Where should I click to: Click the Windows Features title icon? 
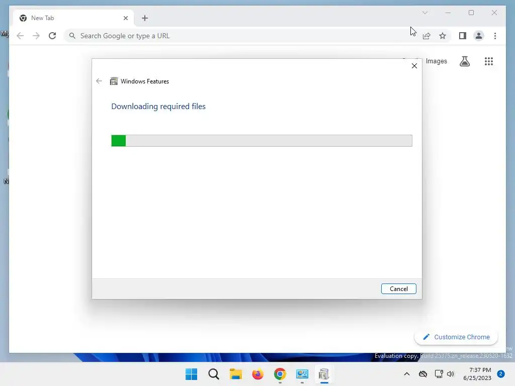click(x=114, y=81)
